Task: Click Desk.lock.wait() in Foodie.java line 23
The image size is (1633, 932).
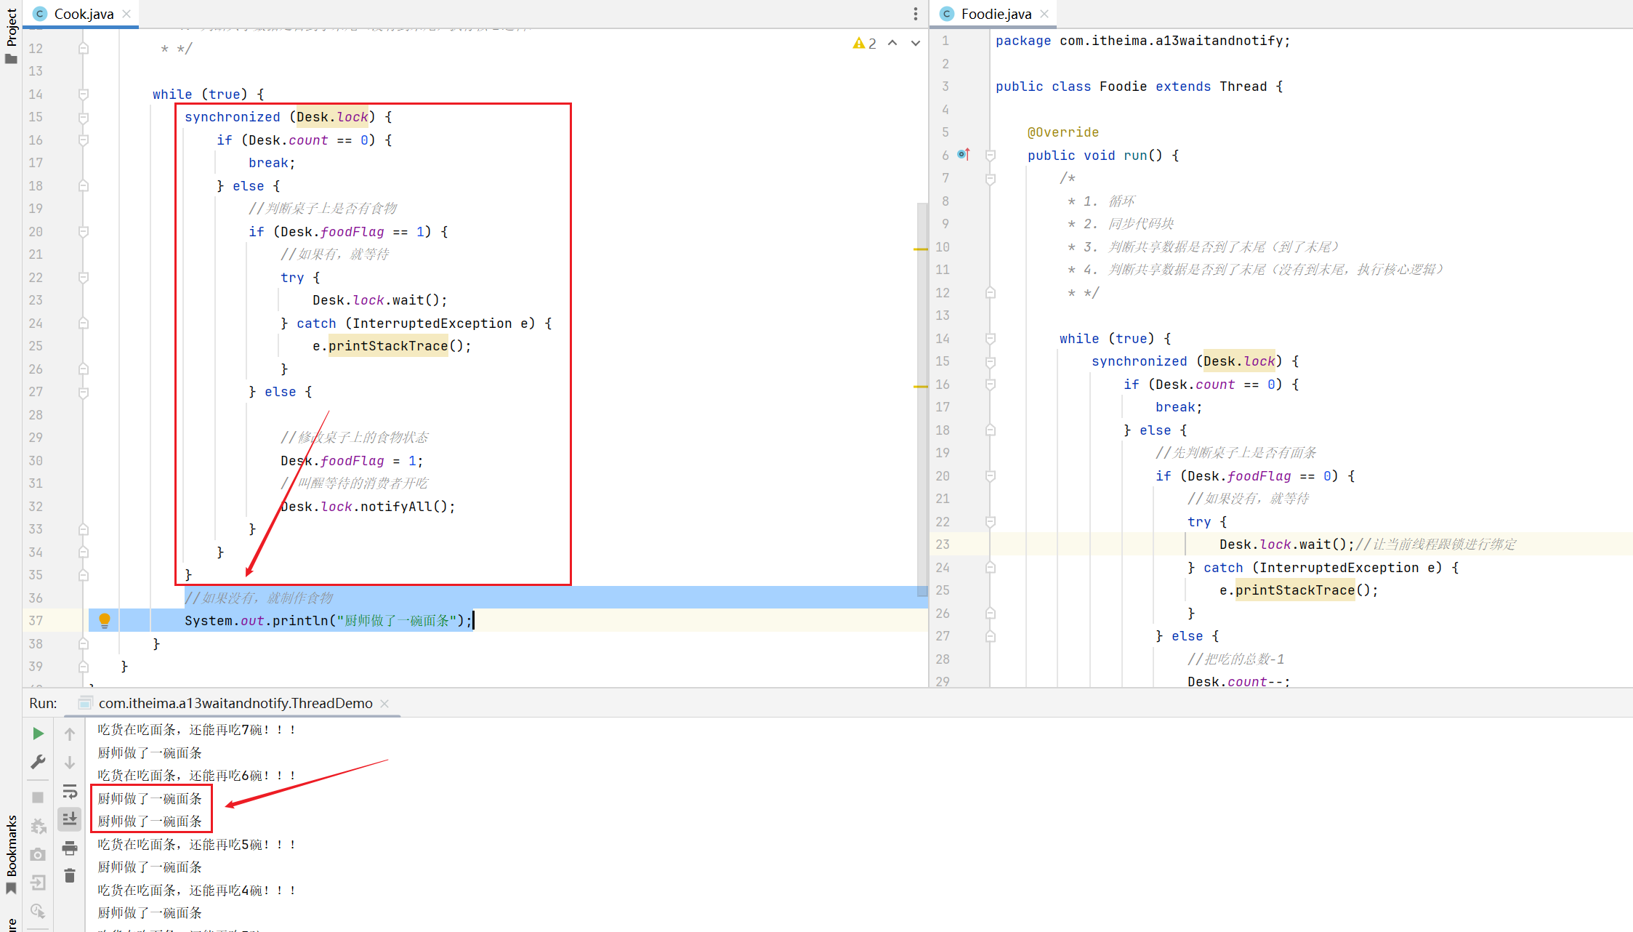Action: [1287, 544]
